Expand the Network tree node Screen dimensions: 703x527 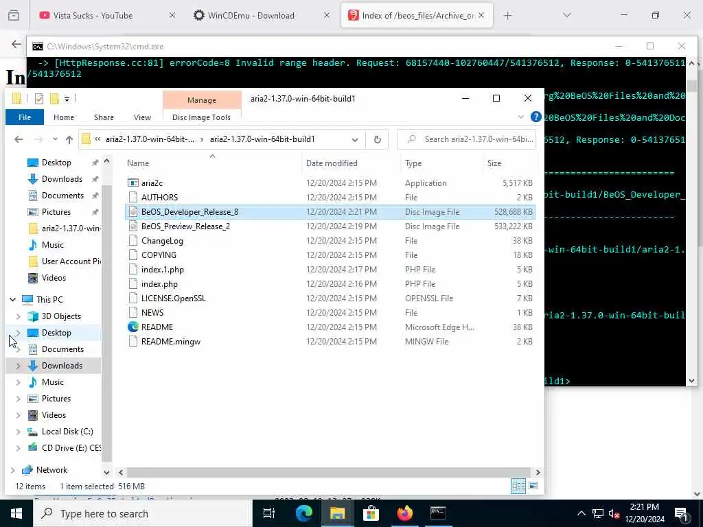click(x=12, y=470)
